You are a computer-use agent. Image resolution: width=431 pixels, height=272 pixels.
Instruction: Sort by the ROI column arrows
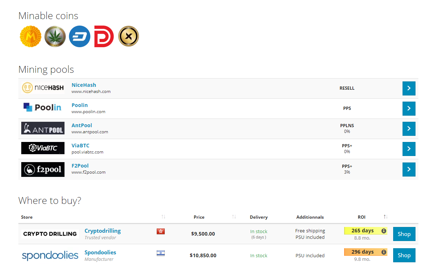[x=386, y=217]
